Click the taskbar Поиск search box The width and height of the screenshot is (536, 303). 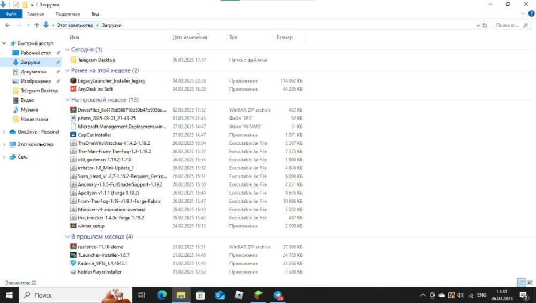tap(76, 295)
